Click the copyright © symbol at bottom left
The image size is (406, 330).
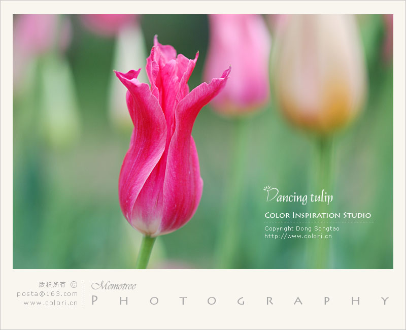click(x=74, y=285)
